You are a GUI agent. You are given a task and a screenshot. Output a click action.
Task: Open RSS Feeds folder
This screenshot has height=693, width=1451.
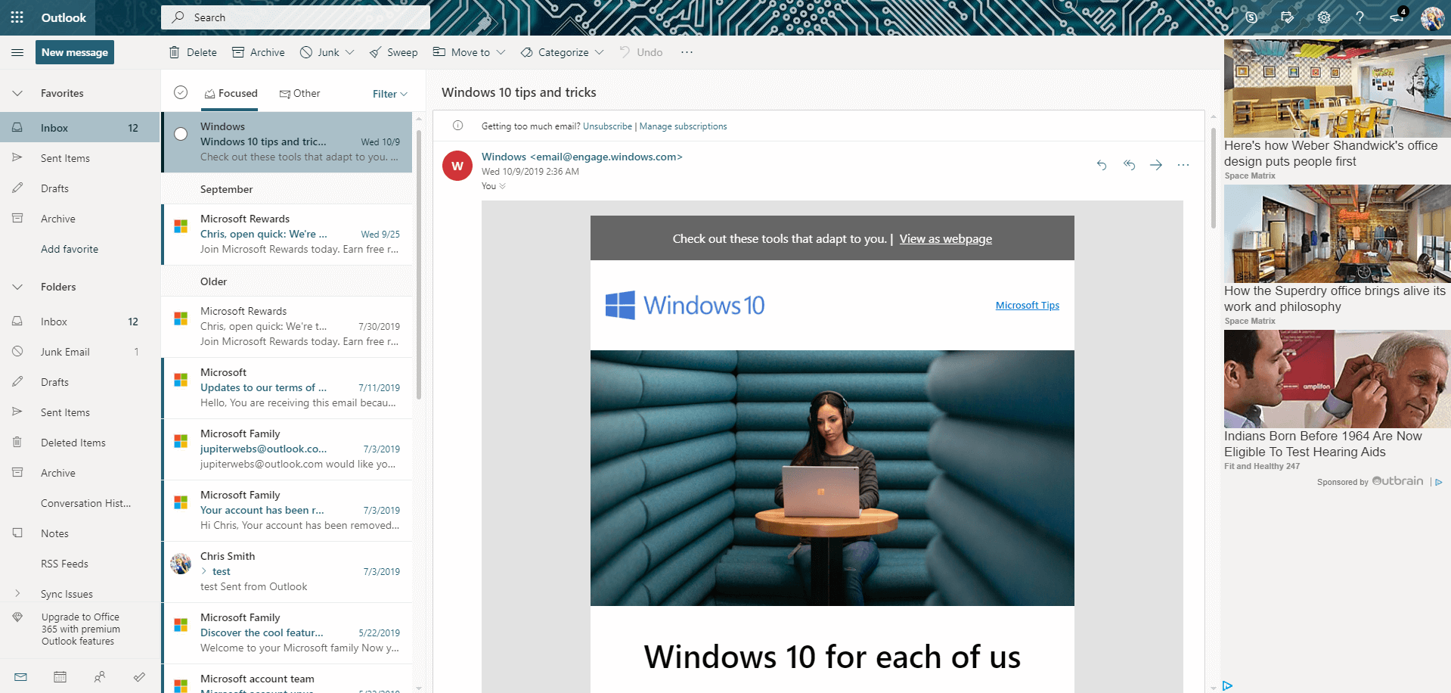(x=80, y=564)
